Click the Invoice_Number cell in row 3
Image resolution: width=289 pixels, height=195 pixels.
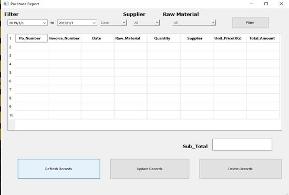[65, 55]
